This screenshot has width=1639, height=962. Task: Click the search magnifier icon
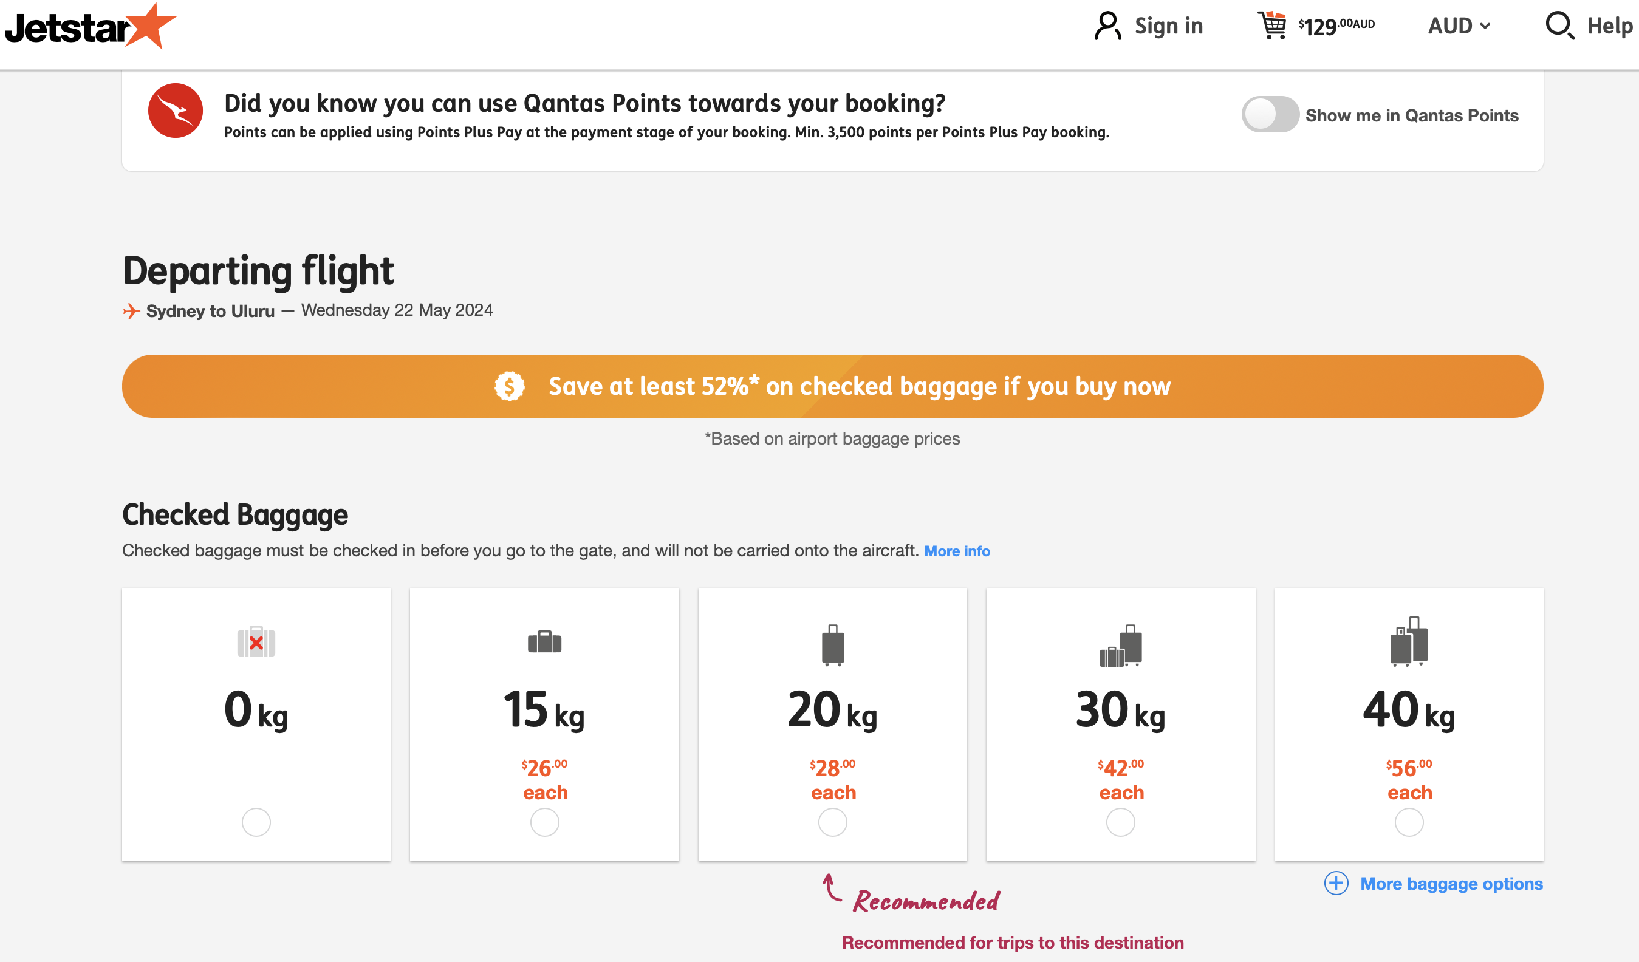(1559, 26)
